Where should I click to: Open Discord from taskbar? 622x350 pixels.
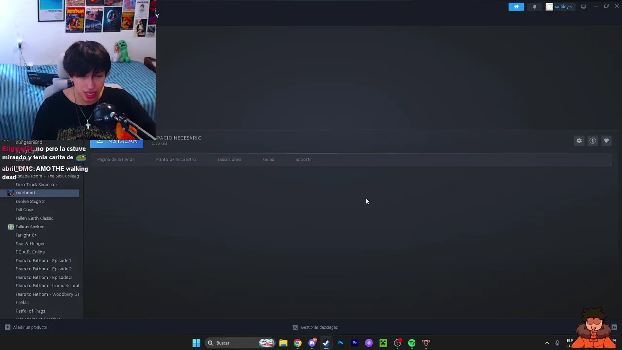(312, 343)
